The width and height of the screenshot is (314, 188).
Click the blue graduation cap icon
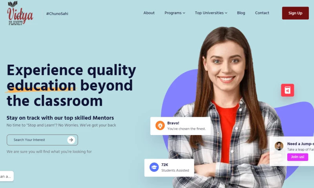point(154,167)
